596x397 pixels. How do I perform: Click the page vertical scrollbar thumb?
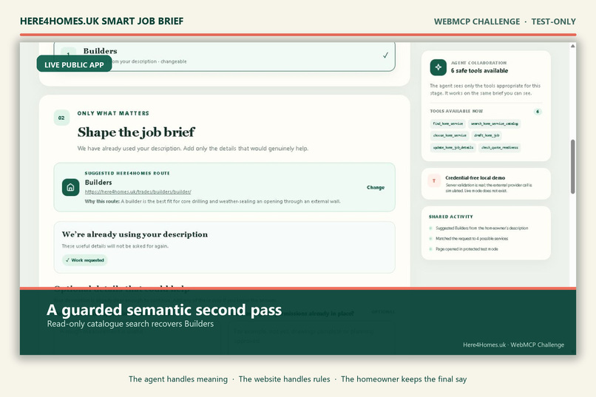point(572,167)
